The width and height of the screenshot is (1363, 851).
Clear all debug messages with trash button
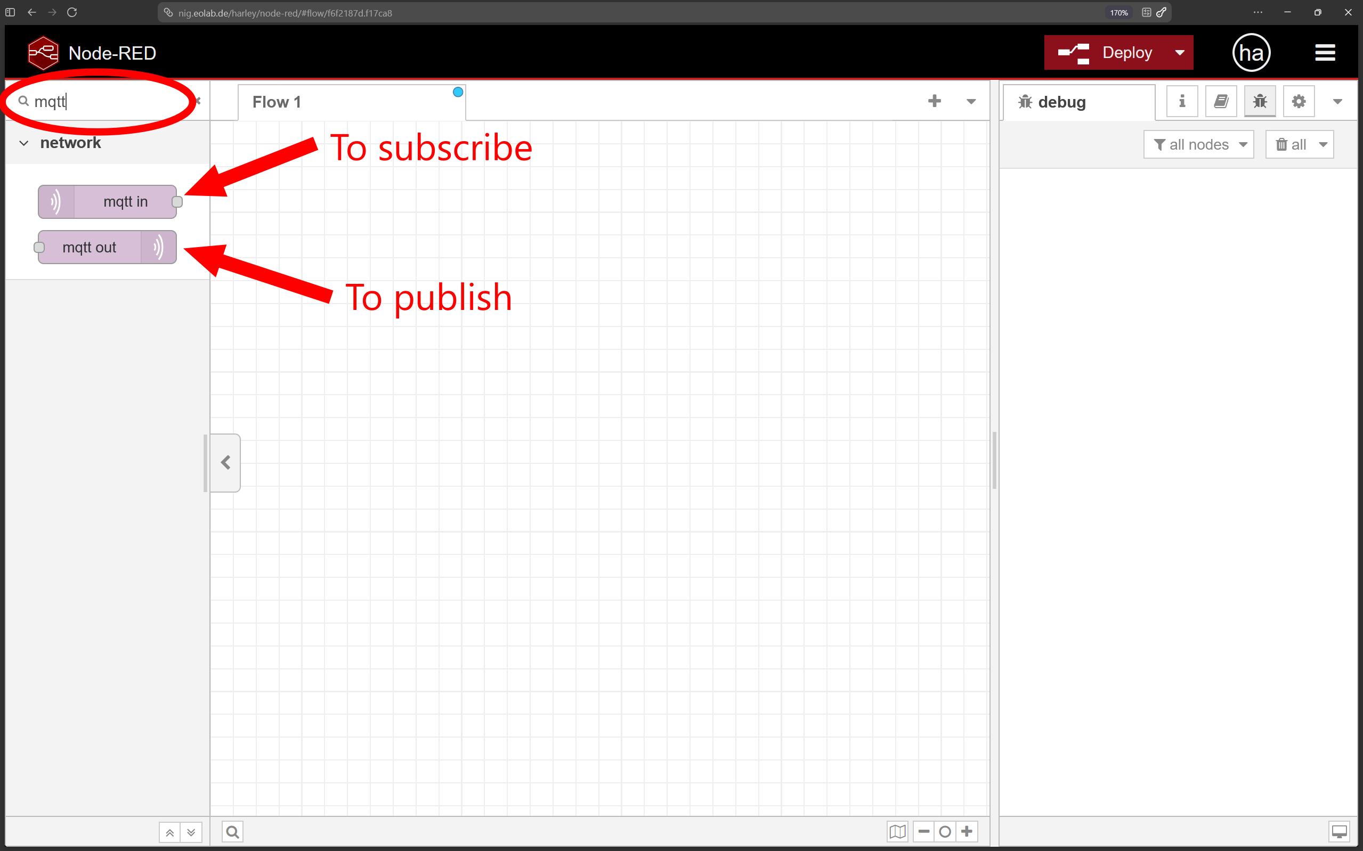pyautogui.click(x=1290, y=145)
